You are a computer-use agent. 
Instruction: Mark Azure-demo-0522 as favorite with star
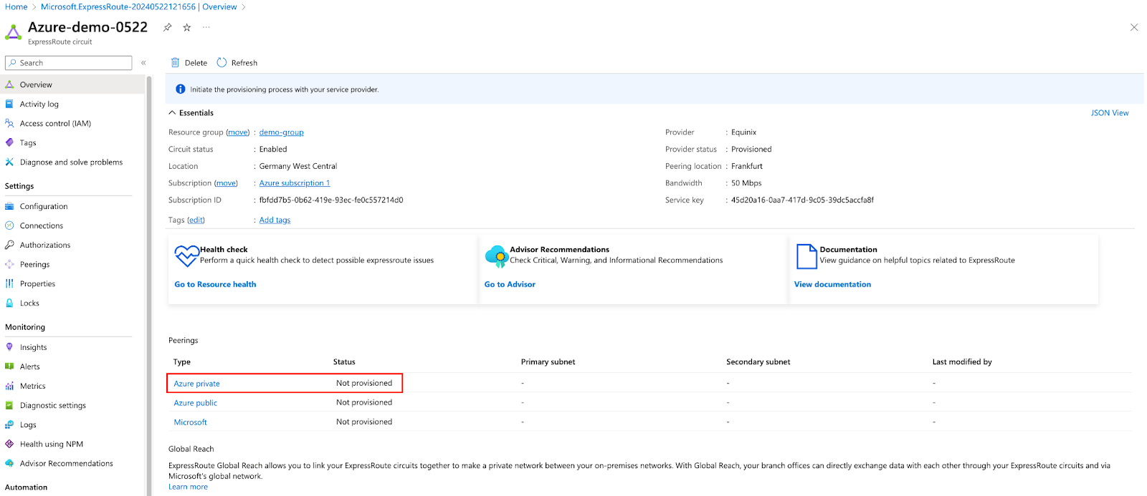[187, 27]
